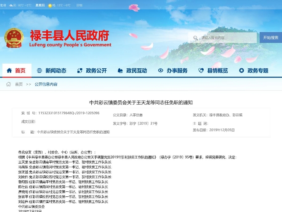Click the breadcrumb house icon
The height and width of the screenshot is (212, 282).
(x=8, y=84)
